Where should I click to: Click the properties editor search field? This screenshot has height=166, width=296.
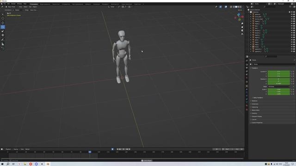tap(271, 56)
